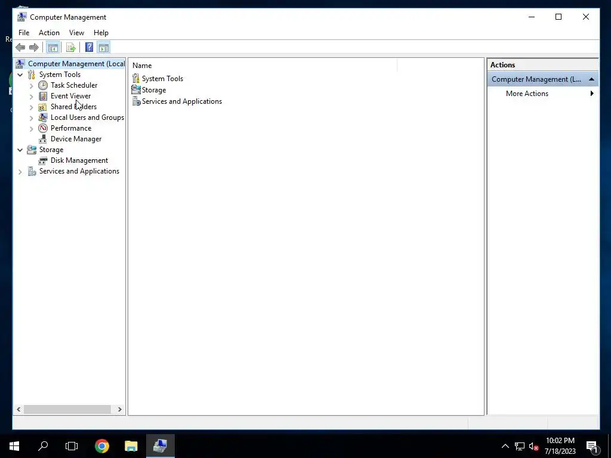Click the Export List toolbar icon
The height and width of the screenshot is (458, 611).
click(71, 48)
